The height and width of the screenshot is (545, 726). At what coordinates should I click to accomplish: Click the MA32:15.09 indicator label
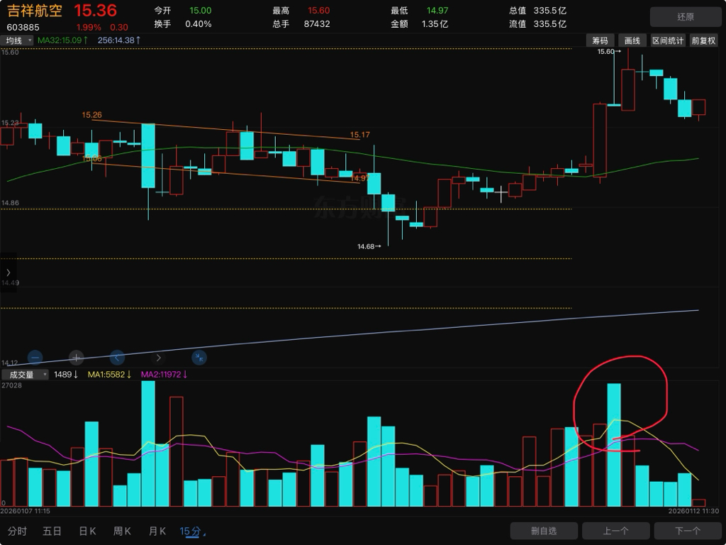click(x=62, y=40)
